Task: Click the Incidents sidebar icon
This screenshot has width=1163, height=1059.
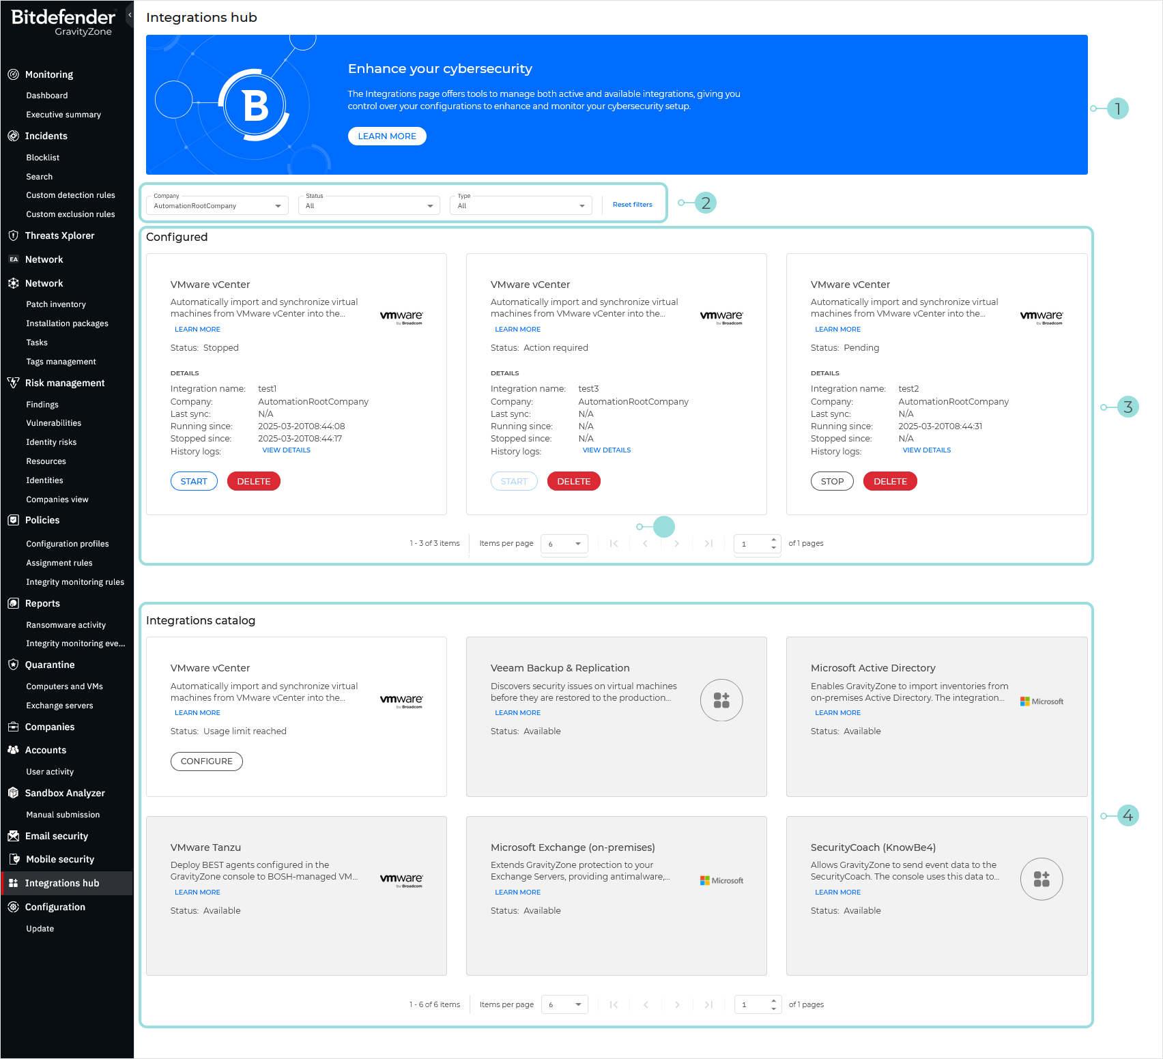Action: click(x=13, y=136)
